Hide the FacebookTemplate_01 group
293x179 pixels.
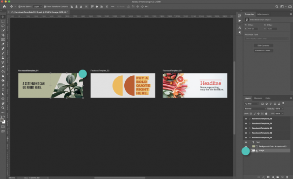click(246, 137)
